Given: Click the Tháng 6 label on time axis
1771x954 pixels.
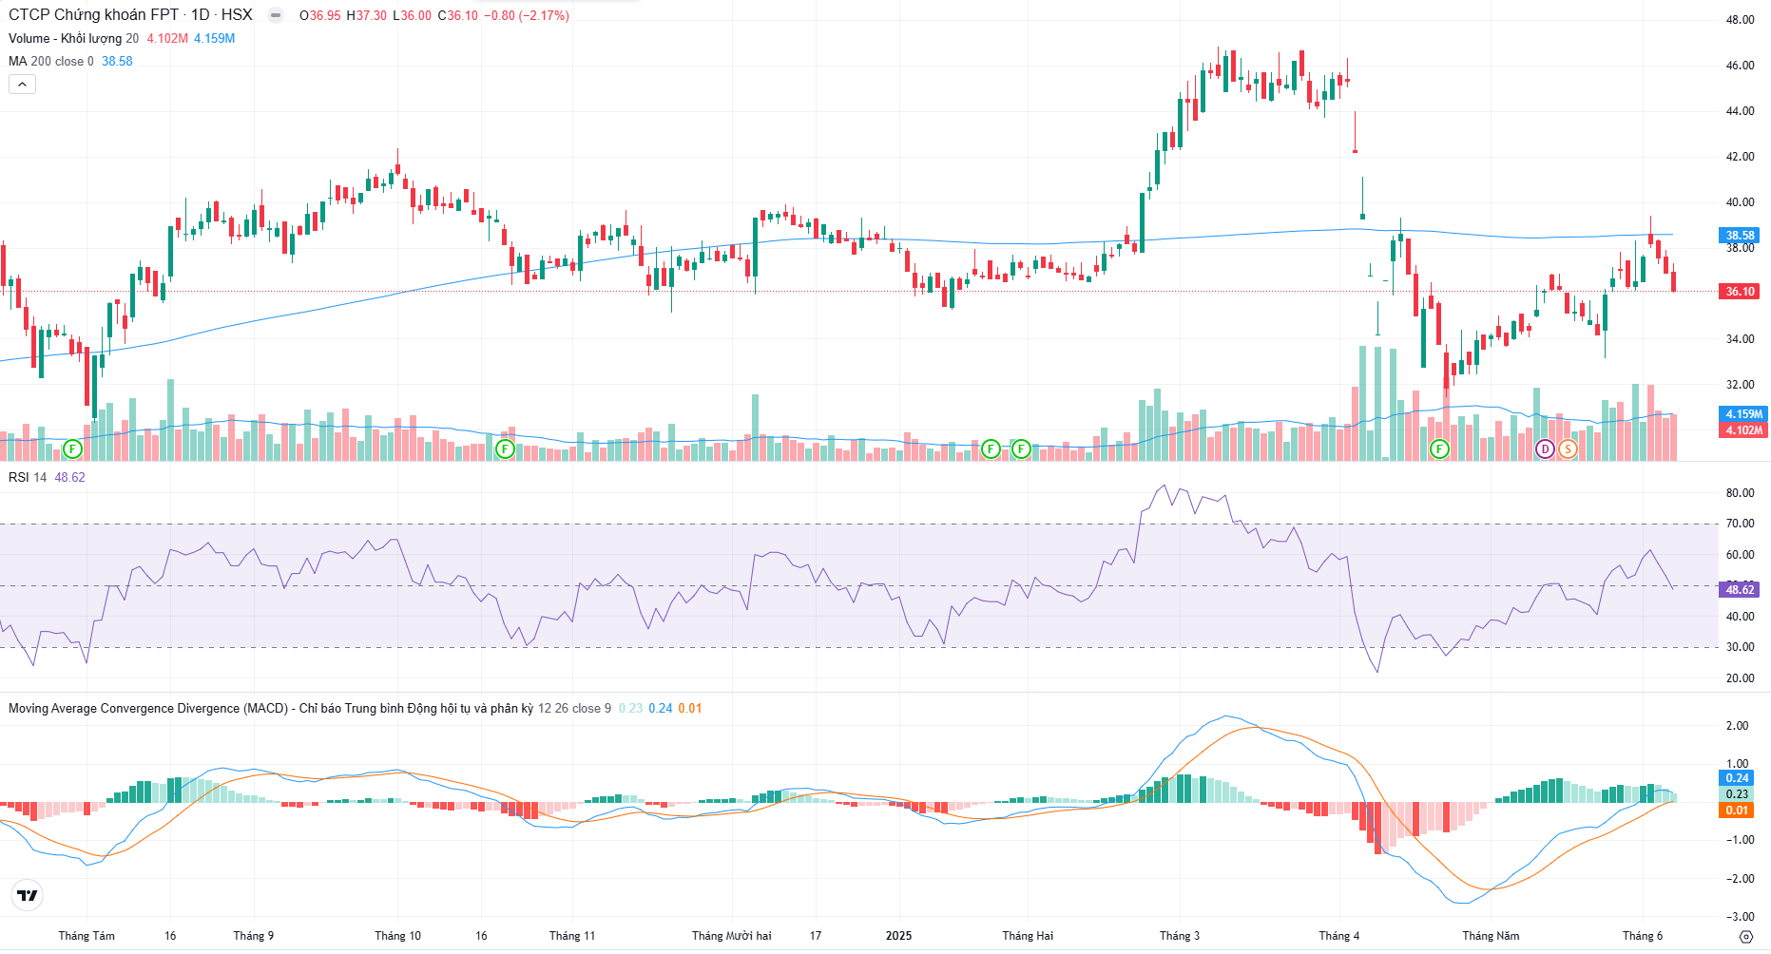Looking at the screenshot, I should point(1643,936).
